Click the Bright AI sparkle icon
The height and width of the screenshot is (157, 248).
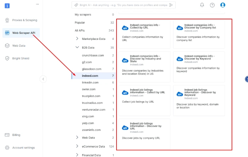[x=76, y=5]
